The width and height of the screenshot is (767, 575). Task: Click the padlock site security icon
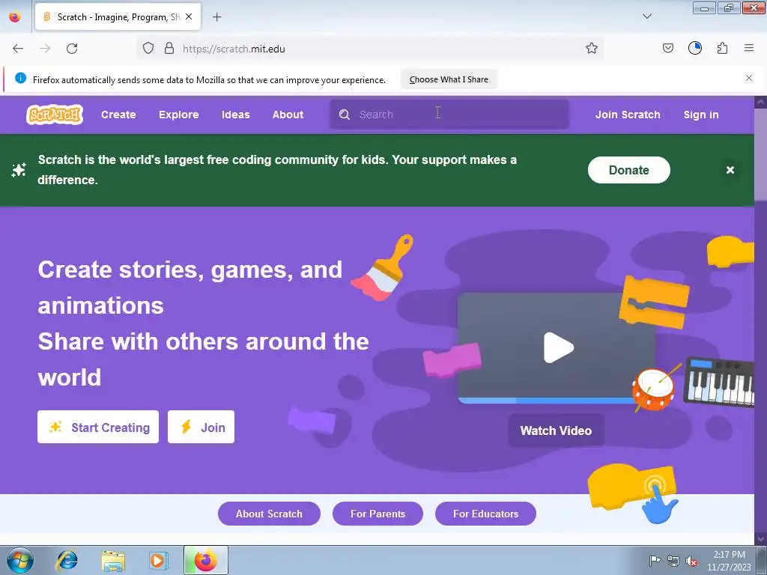coord(169,49)
